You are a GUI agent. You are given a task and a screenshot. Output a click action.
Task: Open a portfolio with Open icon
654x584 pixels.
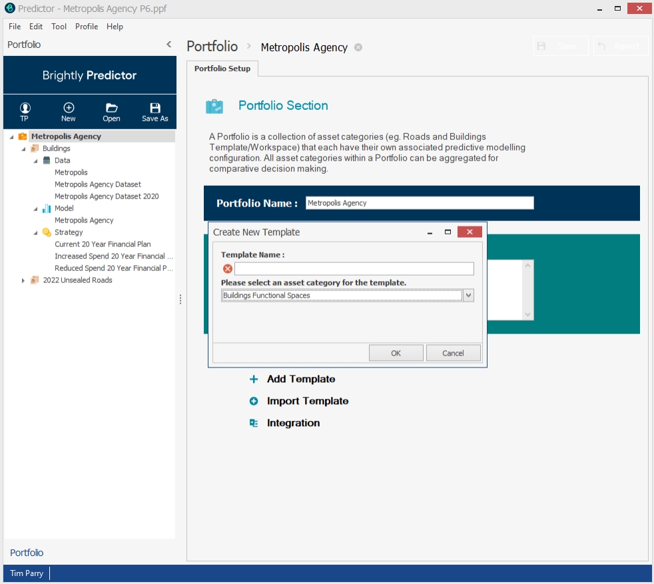coord(111,108)
